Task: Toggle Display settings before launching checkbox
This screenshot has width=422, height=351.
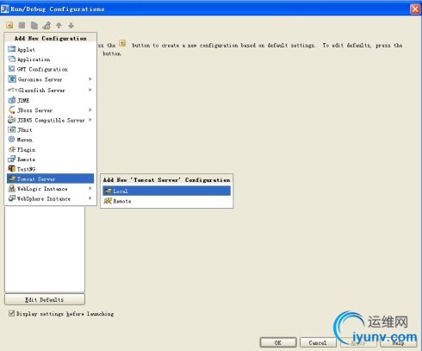Action: [11, 313]
